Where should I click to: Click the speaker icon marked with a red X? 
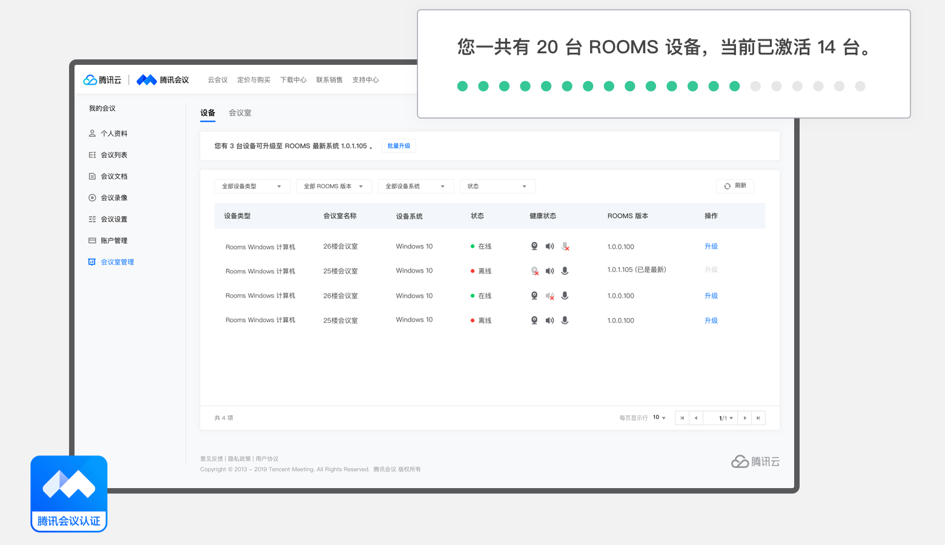coord(550,296)
